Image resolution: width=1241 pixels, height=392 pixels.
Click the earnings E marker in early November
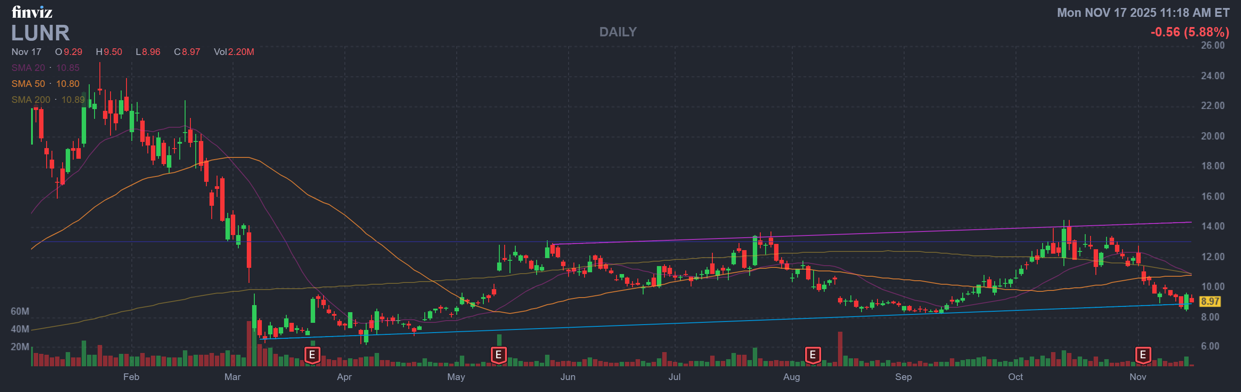click(1142, 355)
